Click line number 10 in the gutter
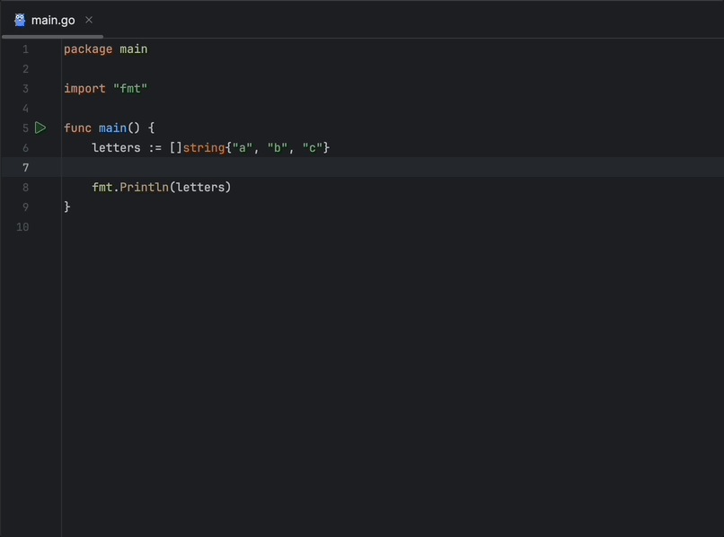Screen dimensions: 724x537 point(22,227)
